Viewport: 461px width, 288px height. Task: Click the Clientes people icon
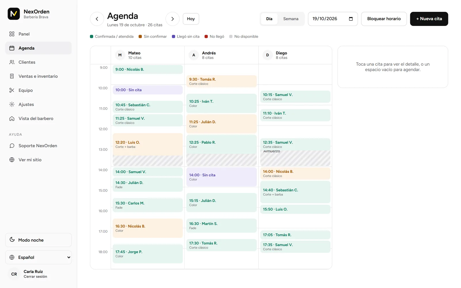point(12,62)
